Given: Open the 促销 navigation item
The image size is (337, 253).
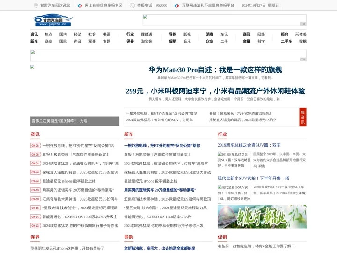Looking at the screenshot, I should 173,41.
